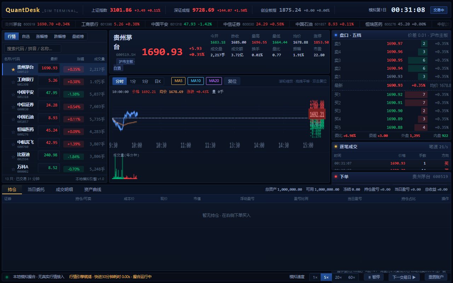Click the 深证成指 index value 9728.69
The image size is (453, 283).
(x=203, y=10)
